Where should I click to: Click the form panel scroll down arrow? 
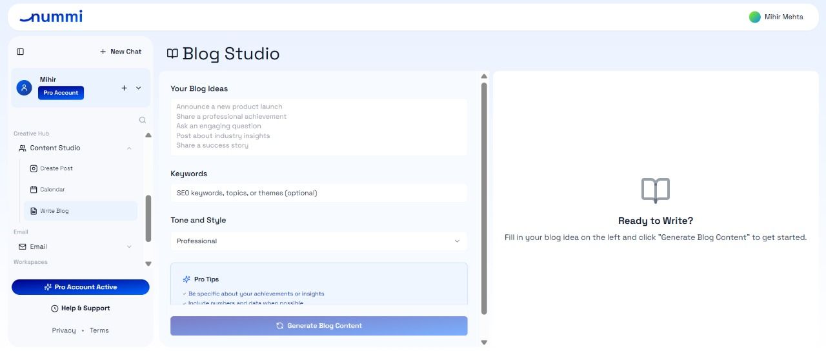coord(484,343)
